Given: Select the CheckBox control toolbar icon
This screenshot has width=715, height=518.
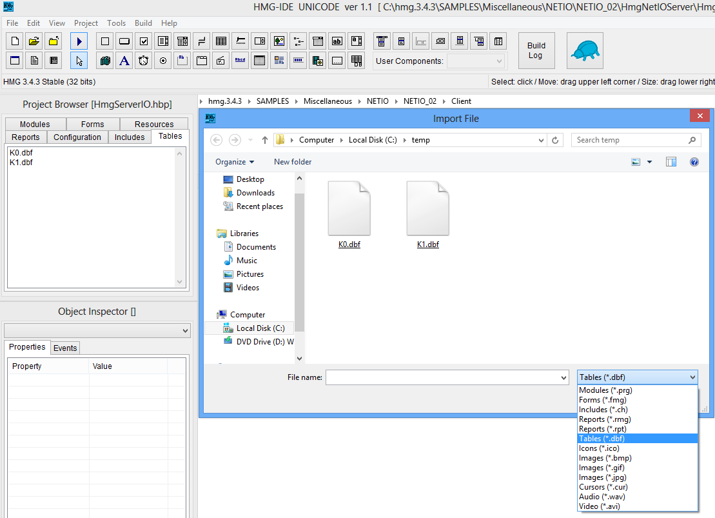Looking at the screenshot, I should point(144,41).
